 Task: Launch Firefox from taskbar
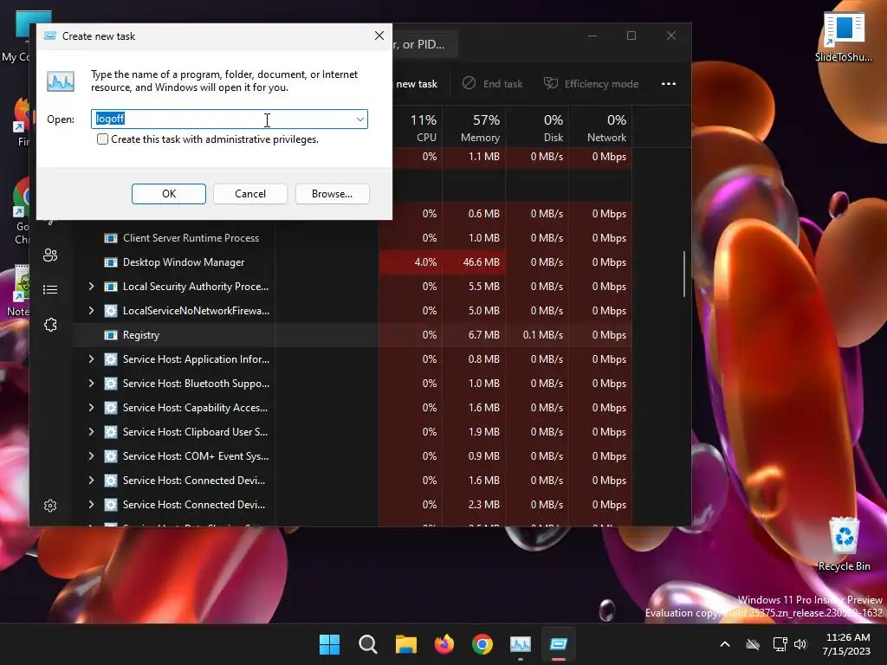(444, 644)
